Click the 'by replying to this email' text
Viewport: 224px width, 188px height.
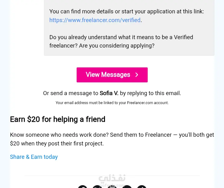point(150,93)
